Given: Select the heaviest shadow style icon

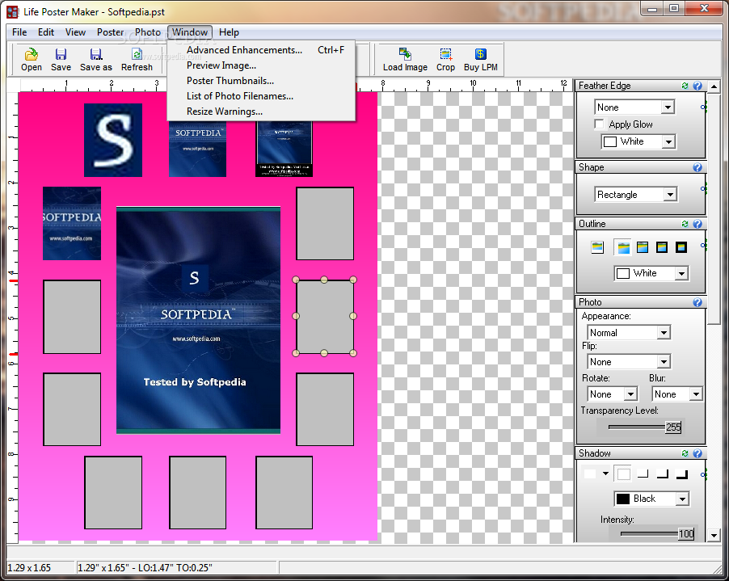Looking at the screenshot, I should (x=681, y=474).
